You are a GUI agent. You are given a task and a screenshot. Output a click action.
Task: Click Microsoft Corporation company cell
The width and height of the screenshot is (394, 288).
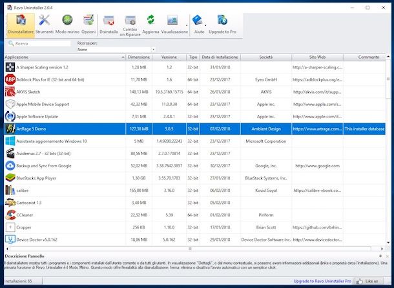click(x=266, y=141)
